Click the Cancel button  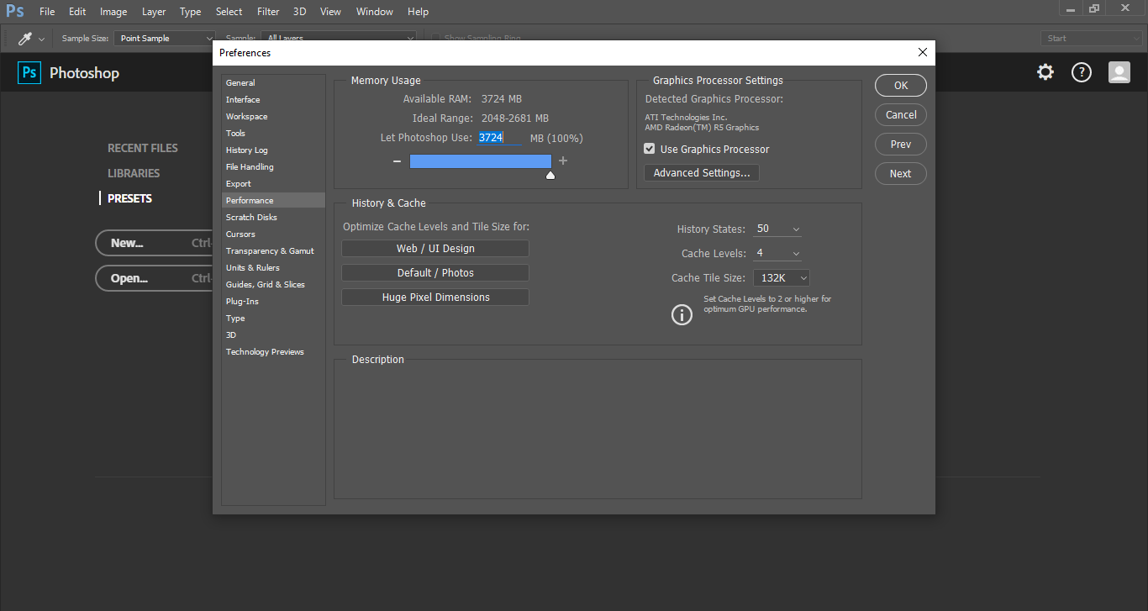point(901,115)
